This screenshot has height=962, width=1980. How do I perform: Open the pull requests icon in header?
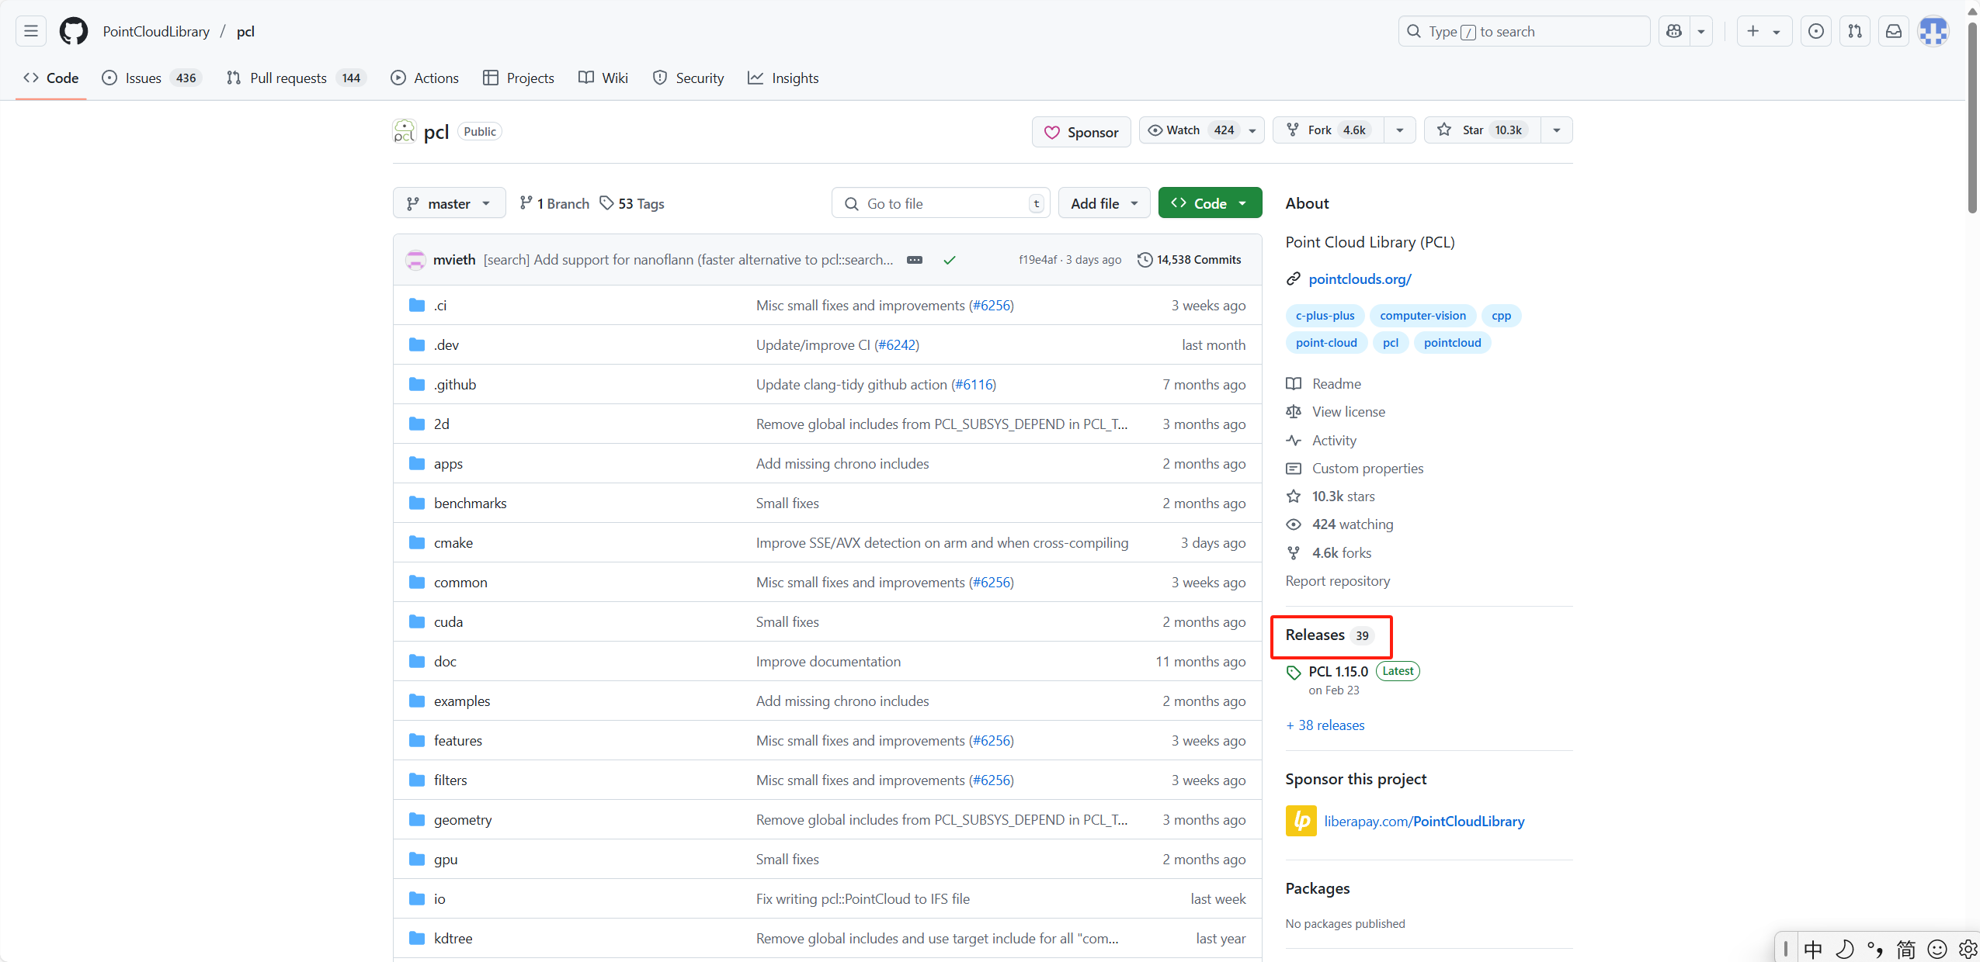point(1855,31)
